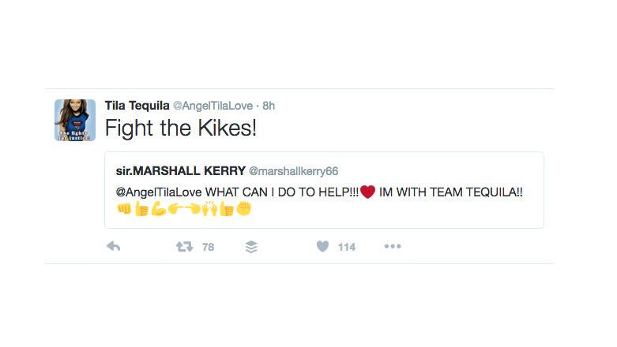
Task: Click the 8h timestamp
Action: 269,106
